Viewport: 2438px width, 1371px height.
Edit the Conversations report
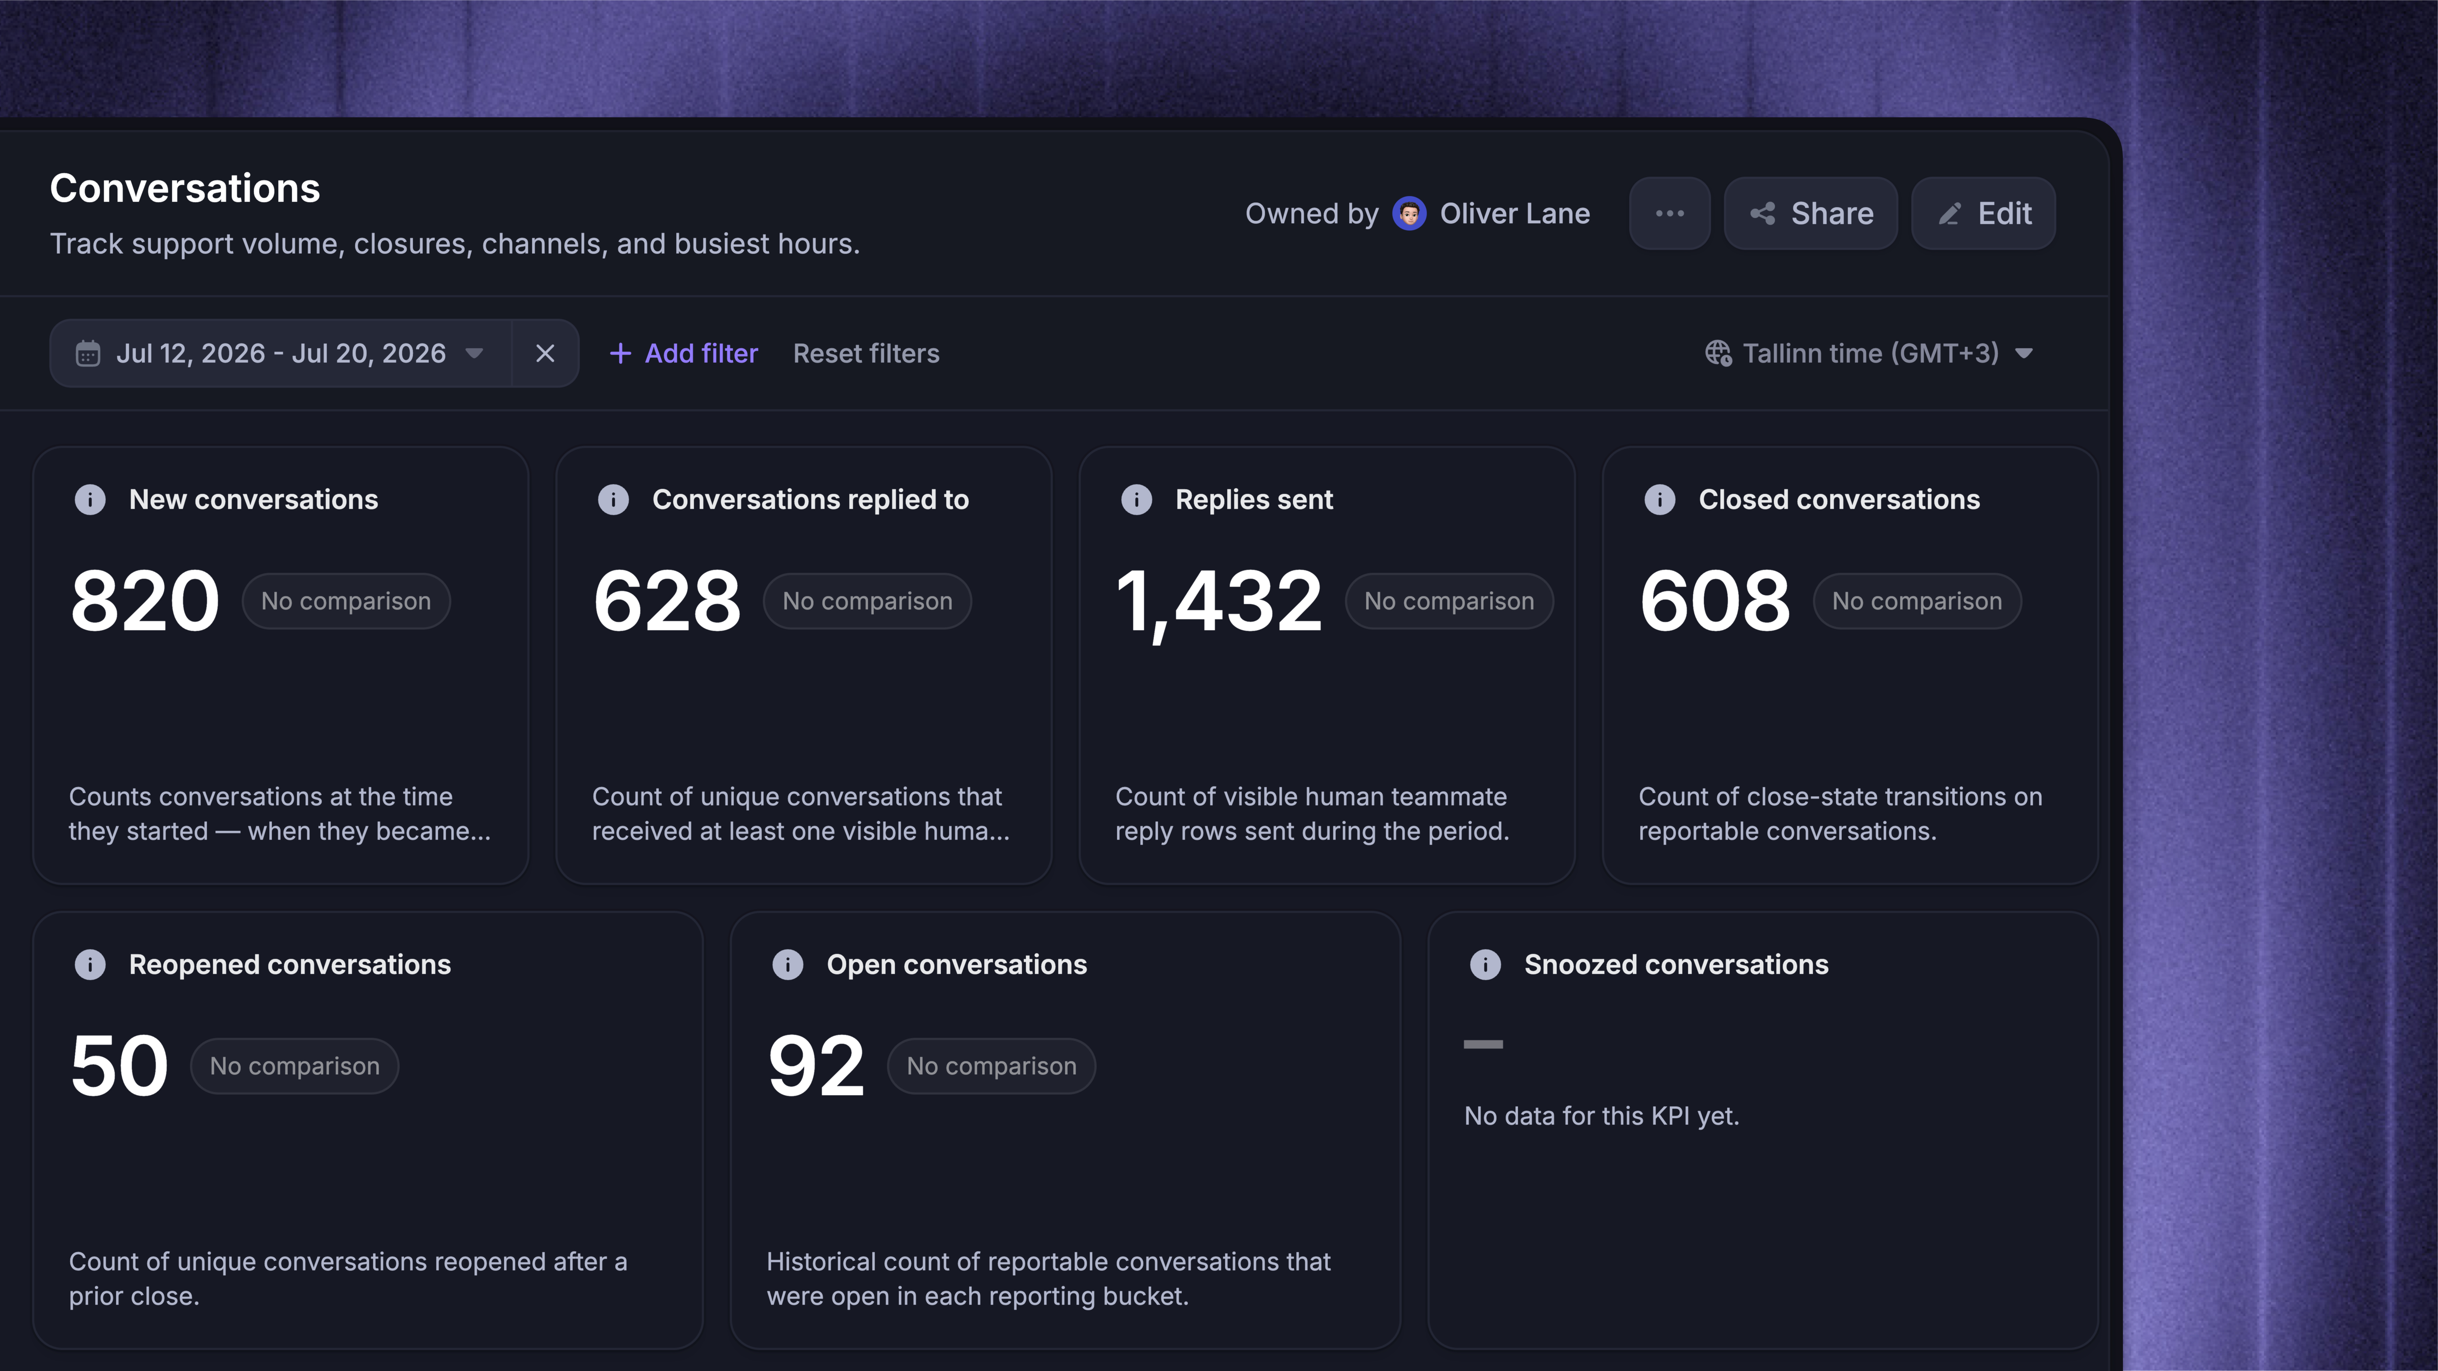[x=1984, y=214]
